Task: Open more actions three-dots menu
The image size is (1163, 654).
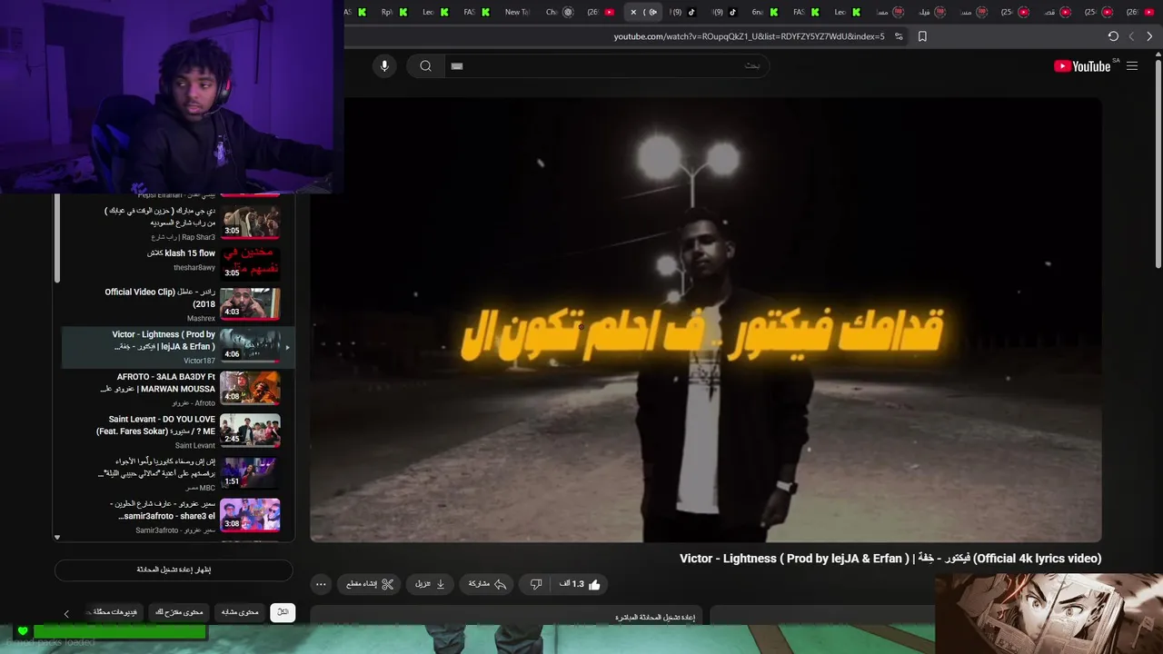Action: 321,584
